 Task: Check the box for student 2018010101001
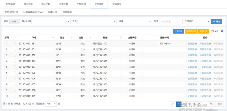14,50
